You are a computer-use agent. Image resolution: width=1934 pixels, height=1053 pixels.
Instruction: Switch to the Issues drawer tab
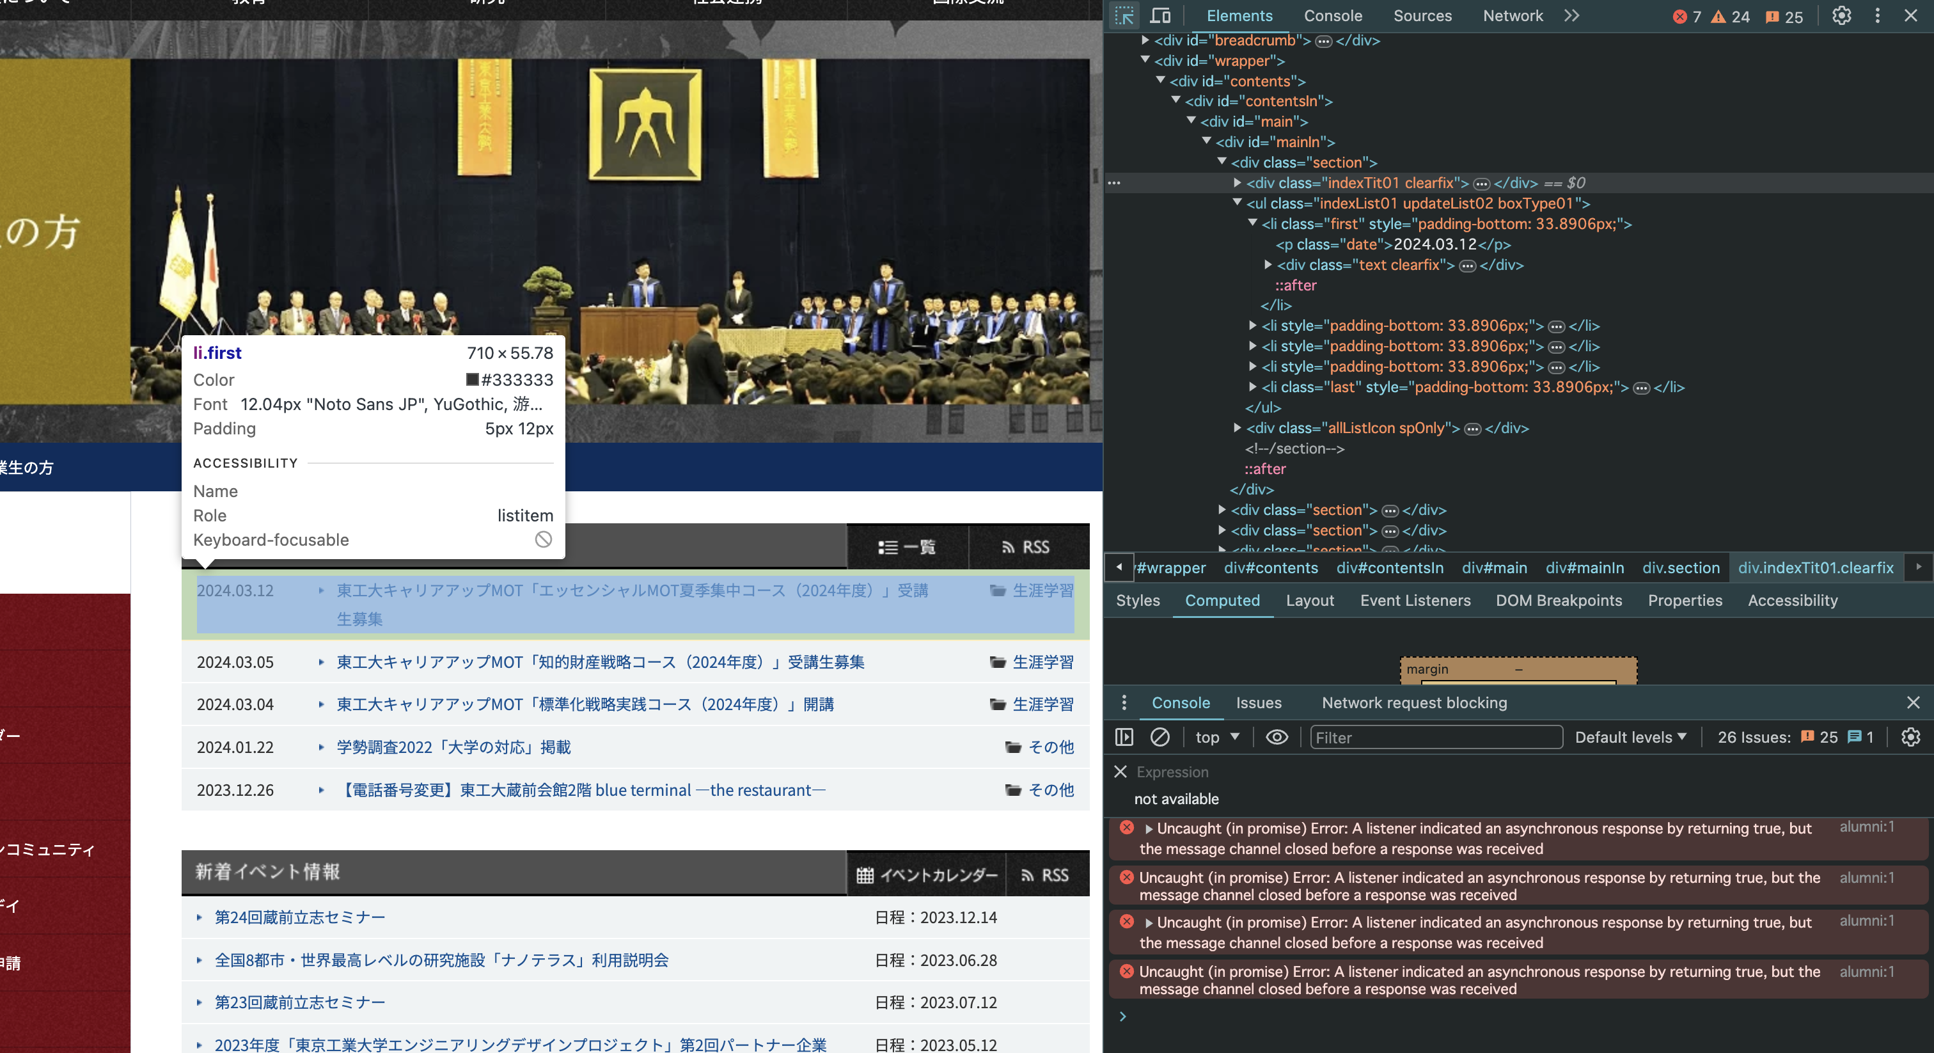[x=1258, y=702]
